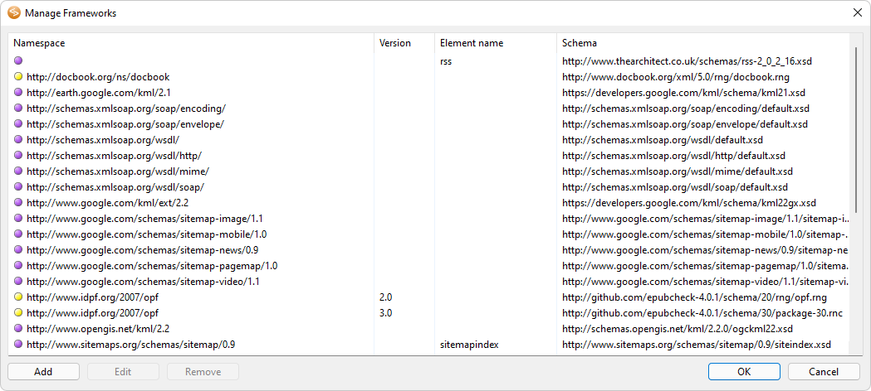The width and height of the screenshot is (871, 391).
Task: Click the yellow icon beside opf version 2.0 row
Action: [x=18, y=297]
